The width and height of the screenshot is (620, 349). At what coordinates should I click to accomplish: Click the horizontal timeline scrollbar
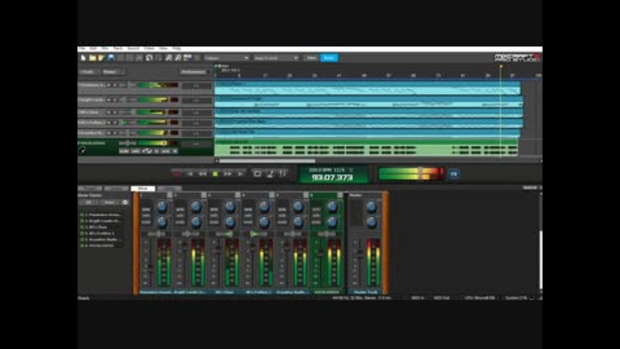point(267,161)
